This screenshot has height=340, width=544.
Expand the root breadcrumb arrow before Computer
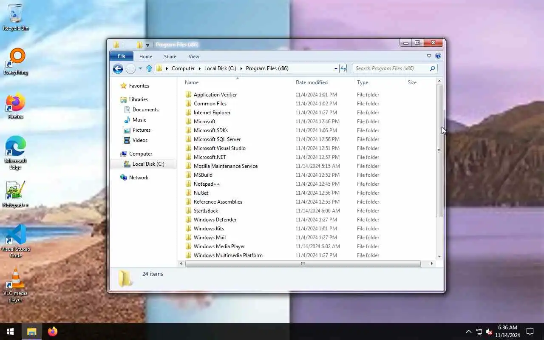point(167,68)
